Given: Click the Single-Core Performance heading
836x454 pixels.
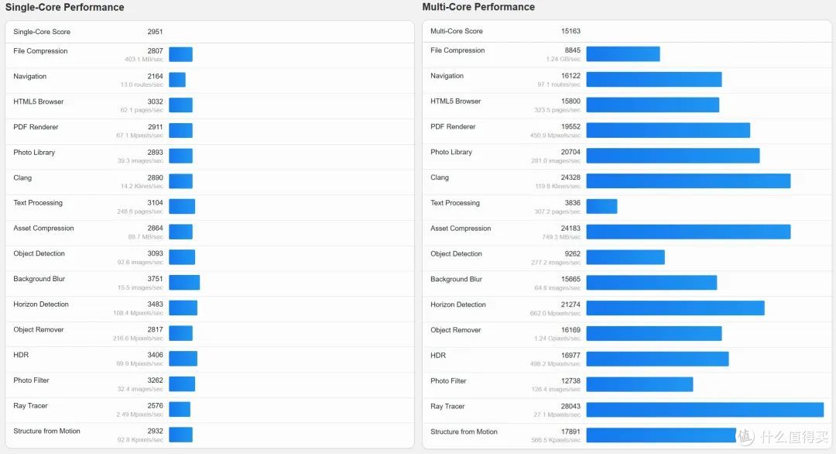Looking at the screenshot, I should pyautogui.click(x=64, y=7).
